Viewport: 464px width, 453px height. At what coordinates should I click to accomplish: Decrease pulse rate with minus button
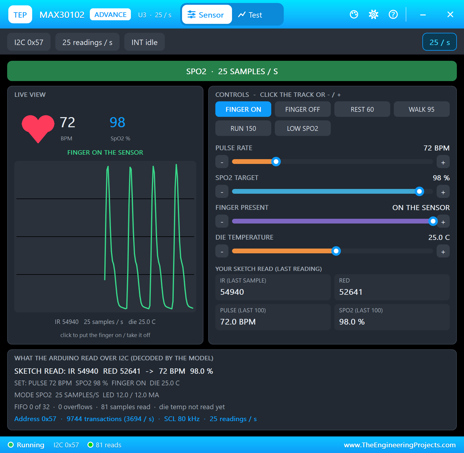222,162
